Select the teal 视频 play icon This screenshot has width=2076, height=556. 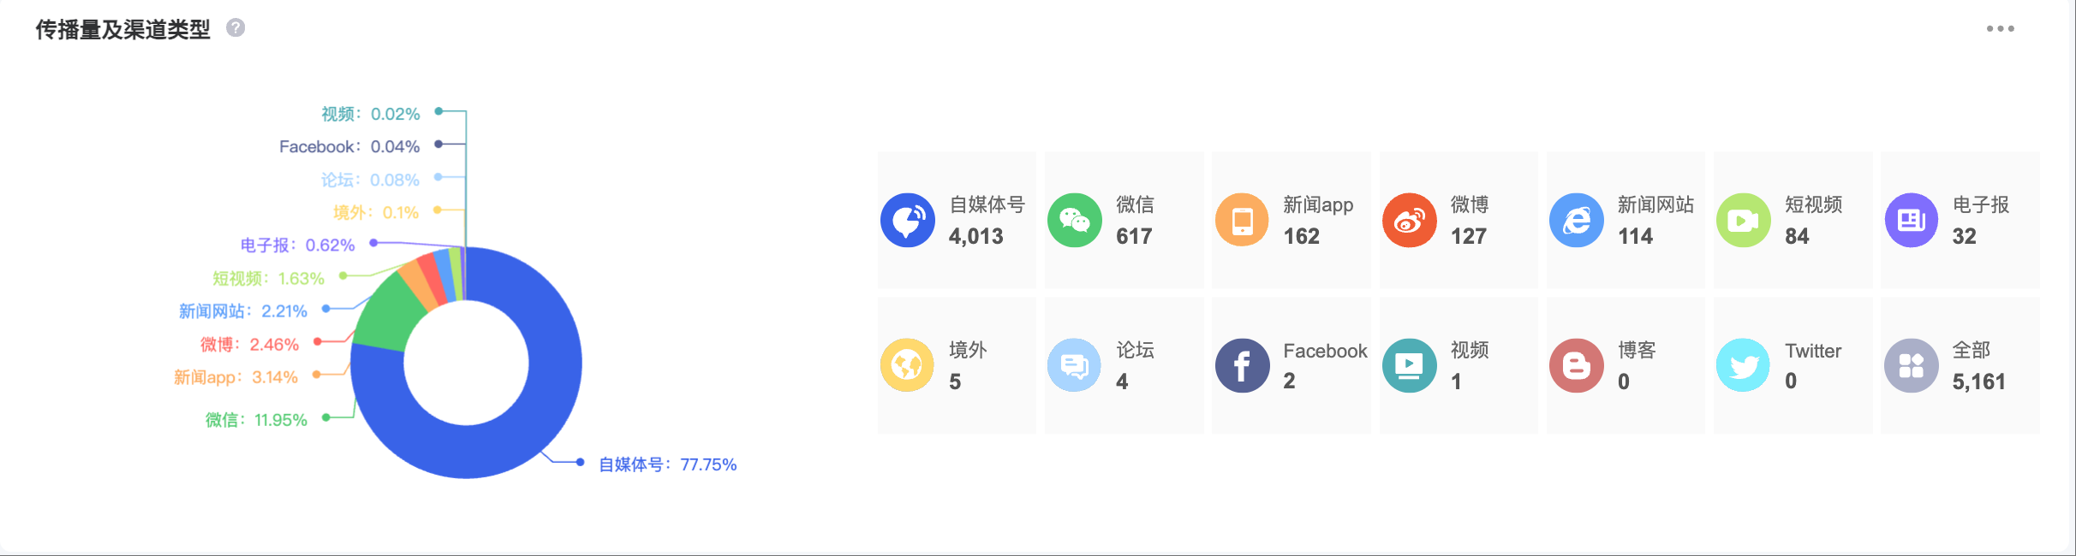pyautogui.click(x=1409, y=365)
